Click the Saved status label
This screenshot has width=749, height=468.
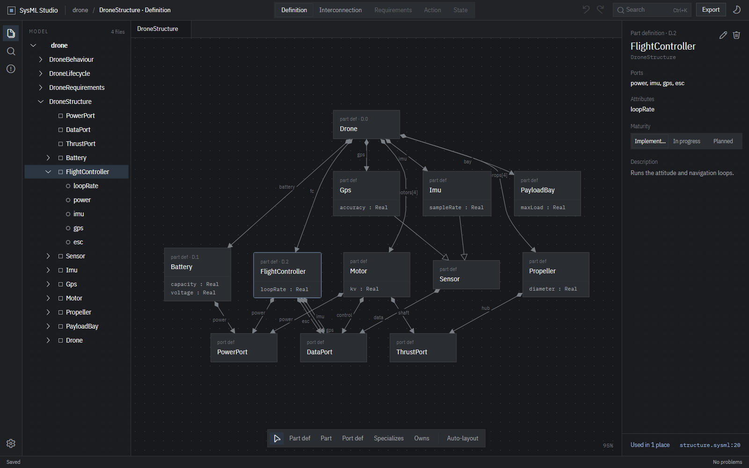click(13, 462)
